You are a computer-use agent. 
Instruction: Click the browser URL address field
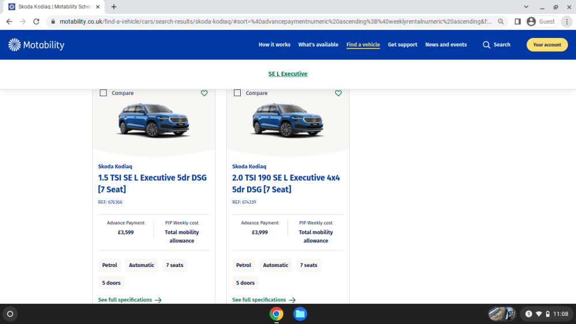(275, 22)
